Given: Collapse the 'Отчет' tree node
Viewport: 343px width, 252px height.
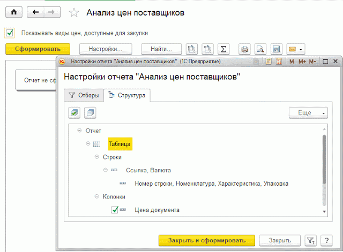Looking at the screenshot, I should [x=80, y=131].
